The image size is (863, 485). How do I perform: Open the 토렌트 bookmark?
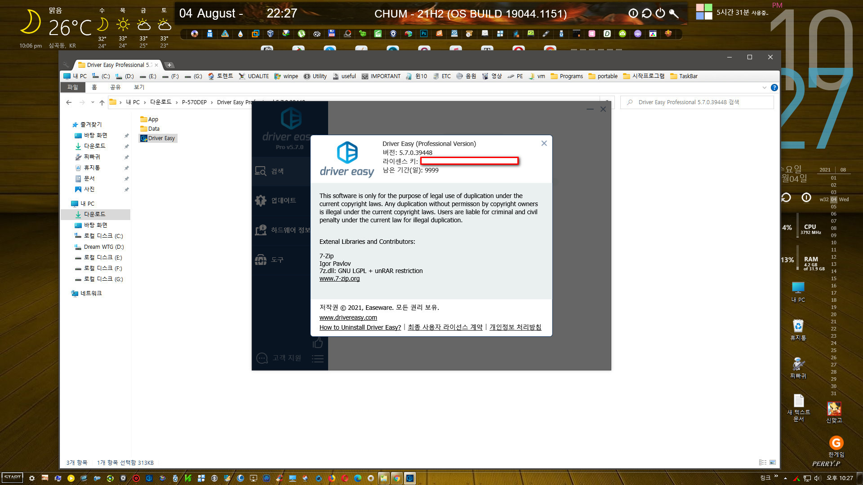click(x=220, y=76)
